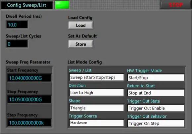Open the HW Trigger Mode dropdown

[x=156, y=77]
